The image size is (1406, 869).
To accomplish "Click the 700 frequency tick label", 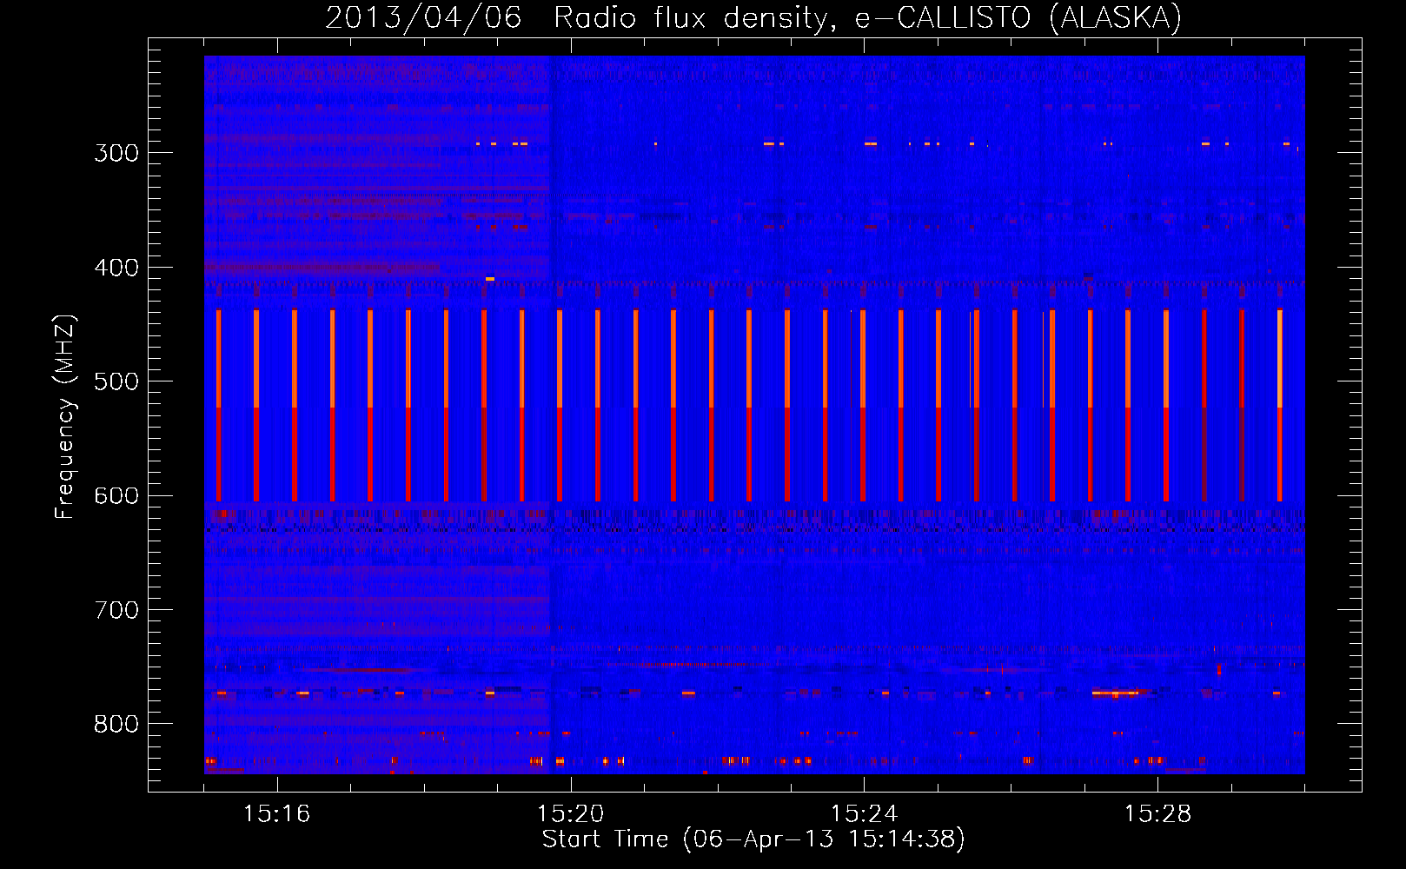I will [116, 610].
